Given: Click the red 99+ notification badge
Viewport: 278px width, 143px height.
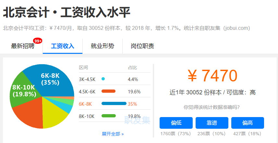Looking at the screenshot, I should point(38,41).
